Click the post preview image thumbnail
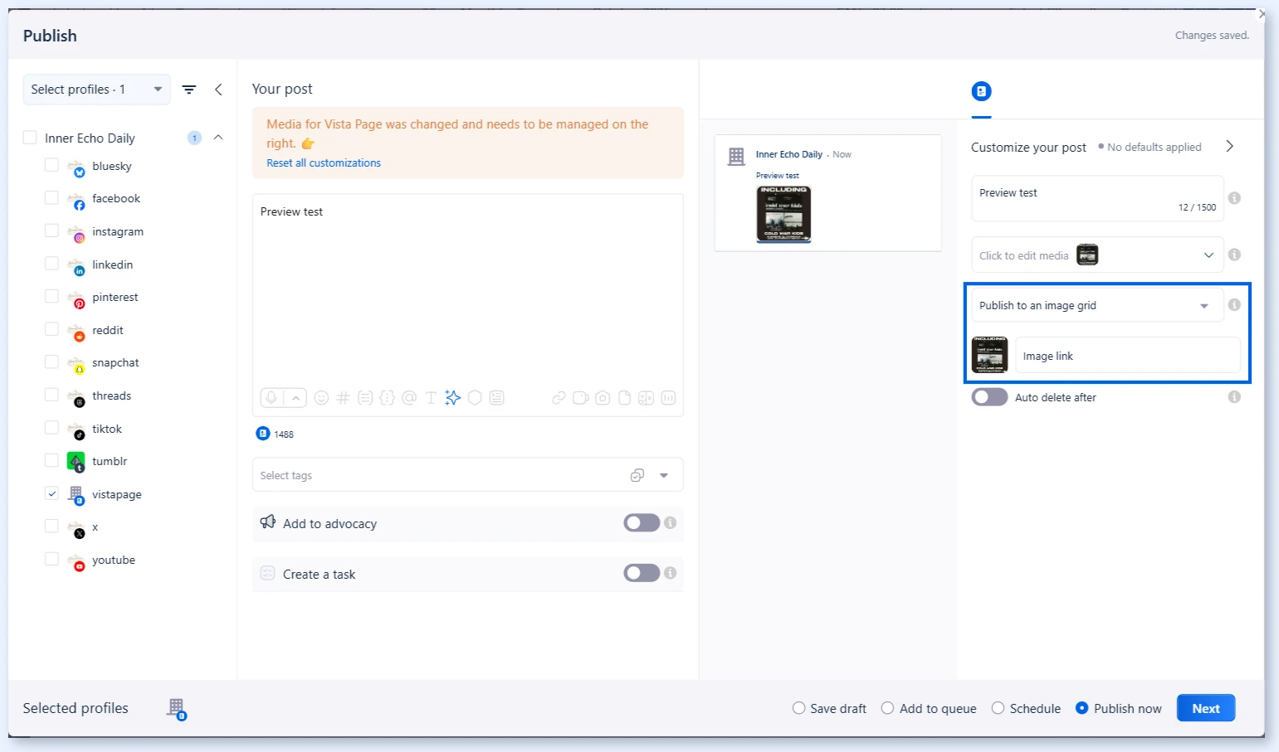Image resolution: width=1279 pixels, height=752 pixels. [x=784, y=214]
